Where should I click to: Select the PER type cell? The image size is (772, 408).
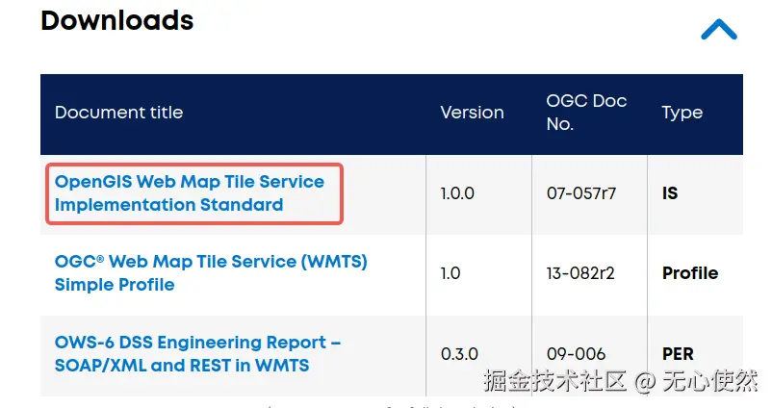click(x=678, y=354)
